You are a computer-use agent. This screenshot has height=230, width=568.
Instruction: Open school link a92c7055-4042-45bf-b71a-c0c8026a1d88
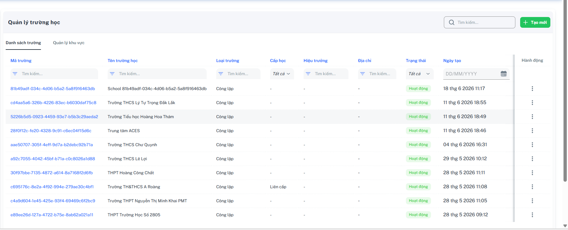pos(53,159)
